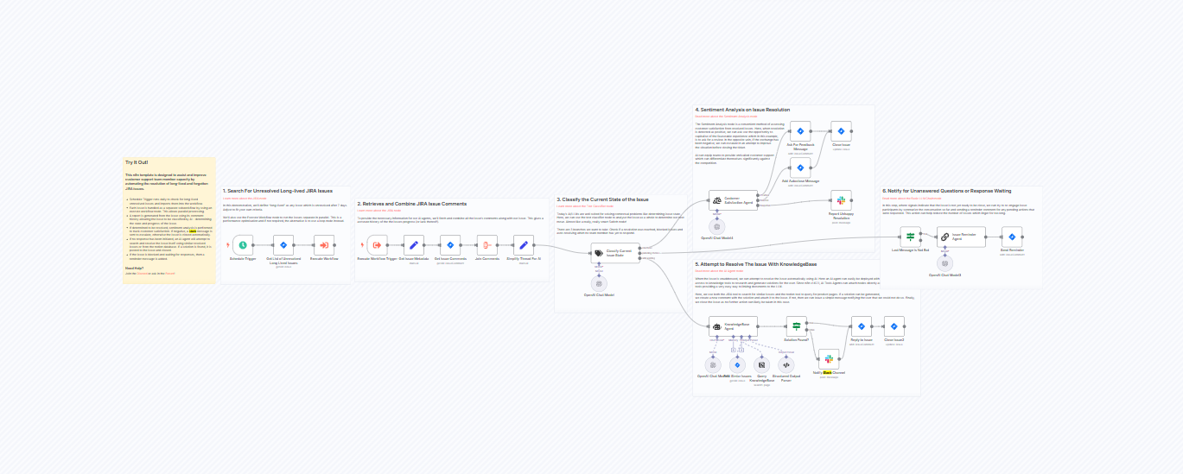
Task: Select the Schedule Trigger clock node
Action: click(x=243, y=245)
